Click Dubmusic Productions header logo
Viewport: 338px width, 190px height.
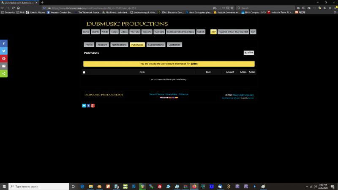127,24
